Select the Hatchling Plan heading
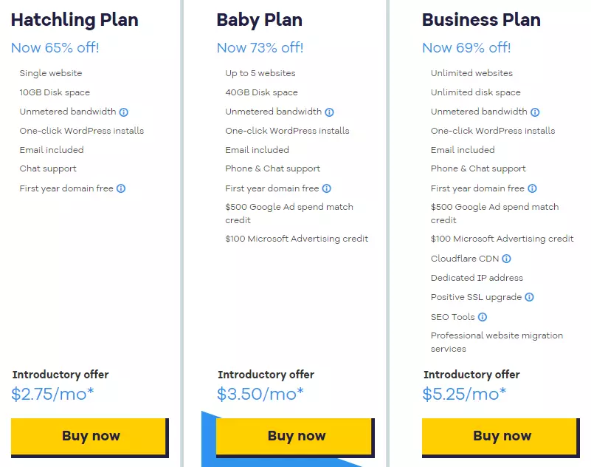 coord(75,20)
